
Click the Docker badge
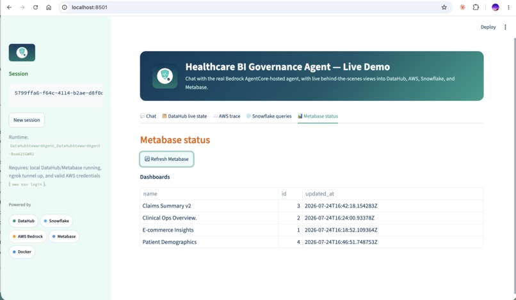pyautogui.click(x=22, y=251)
